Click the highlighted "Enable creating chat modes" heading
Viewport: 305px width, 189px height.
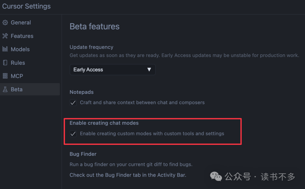tap(104, 123)
